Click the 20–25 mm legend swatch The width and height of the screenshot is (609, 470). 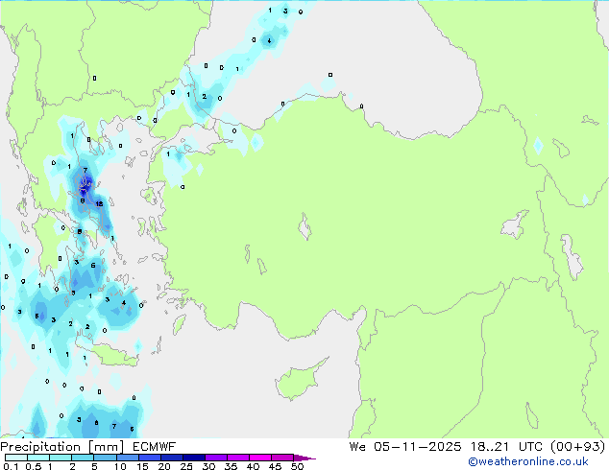pyautogui.click(x=172, y=458)
